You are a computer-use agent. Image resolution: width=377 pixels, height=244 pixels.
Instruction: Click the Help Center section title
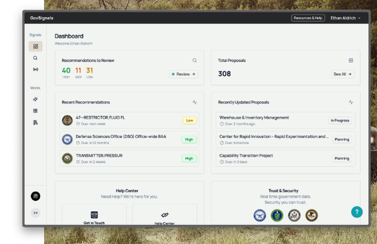click(x=127, y=191)
